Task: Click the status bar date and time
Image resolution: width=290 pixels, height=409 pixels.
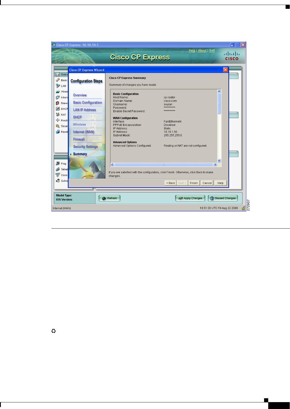Action: (x=219, y=208)
